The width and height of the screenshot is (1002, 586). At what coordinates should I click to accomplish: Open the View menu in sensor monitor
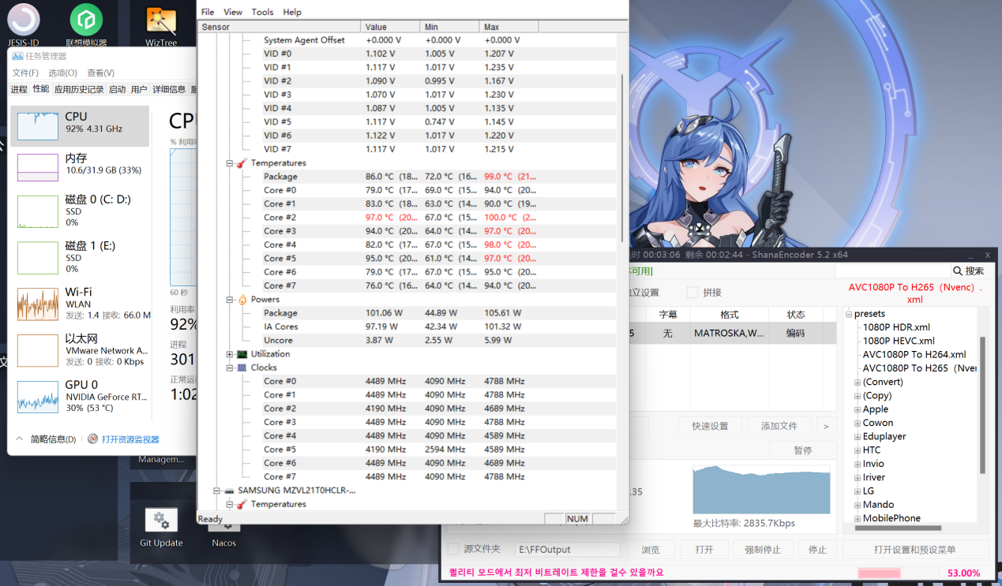[x=233, y=12]
